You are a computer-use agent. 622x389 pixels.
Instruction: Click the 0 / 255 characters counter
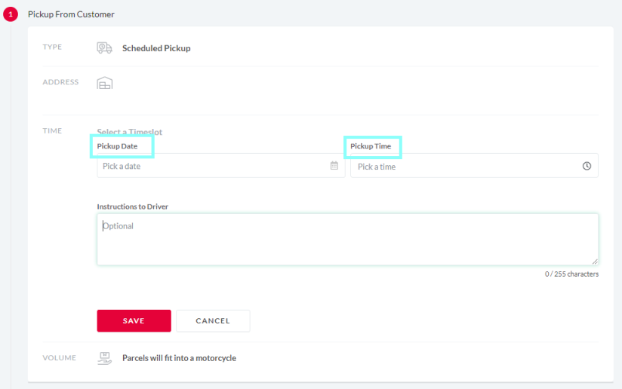571,274
